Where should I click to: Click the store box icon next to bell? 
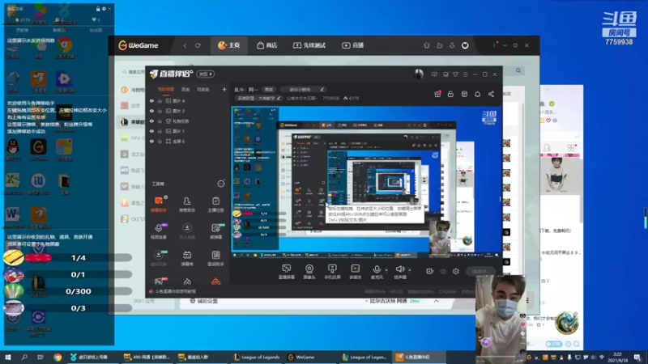click(464, 94)
